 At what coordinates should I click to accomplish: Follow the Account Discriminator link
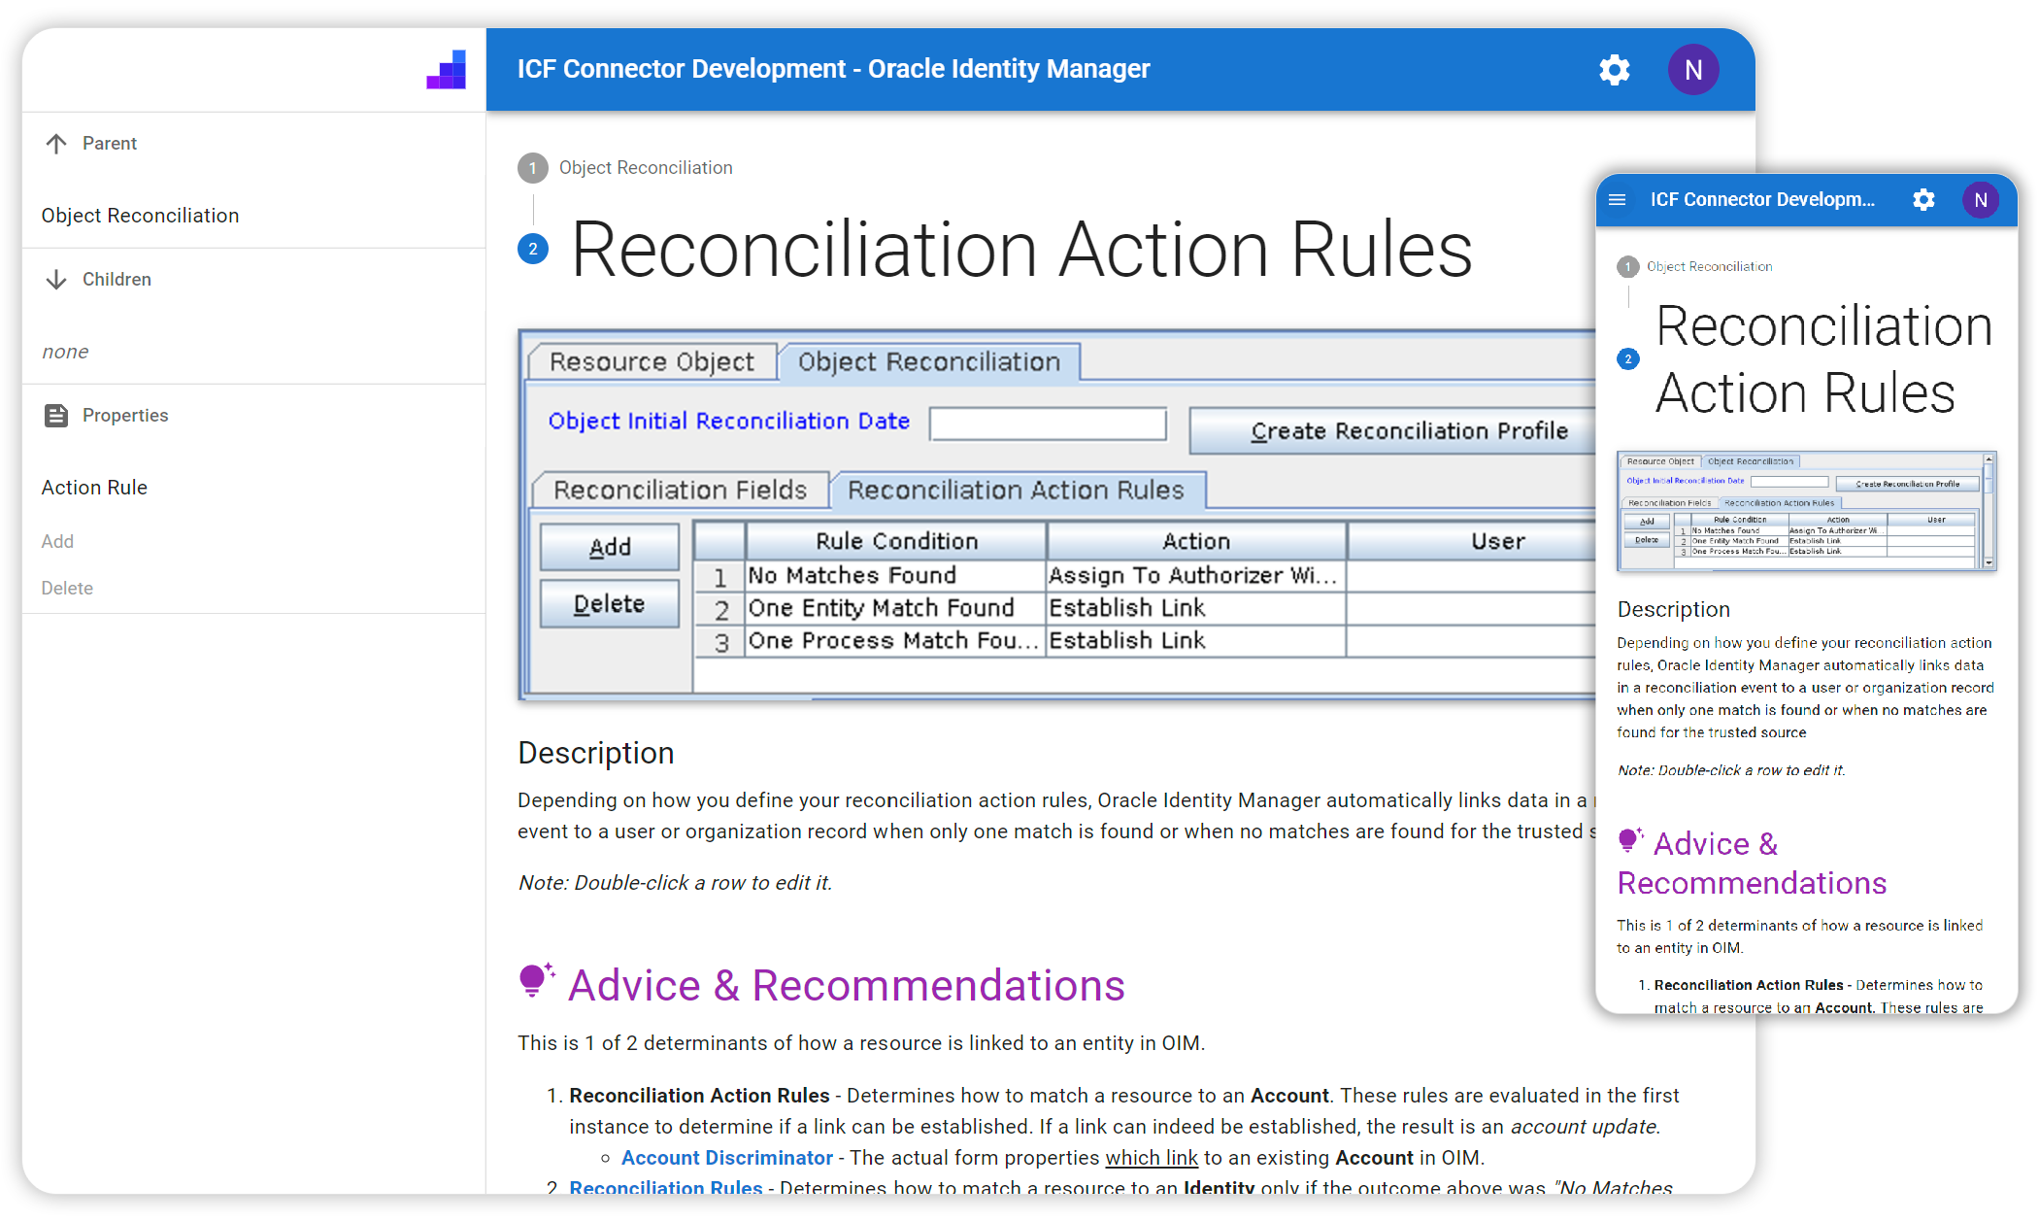click(x=726, y=1158)
